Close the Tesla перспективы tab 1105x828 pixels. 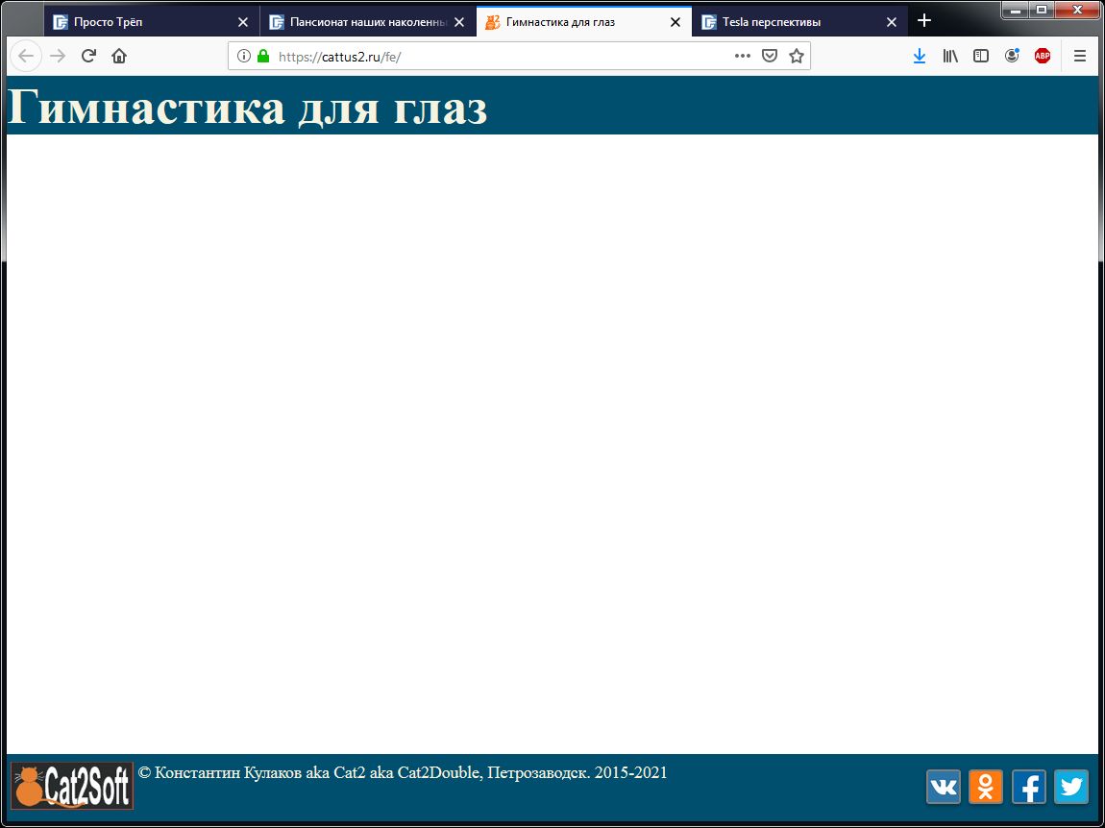pos(892,22)
